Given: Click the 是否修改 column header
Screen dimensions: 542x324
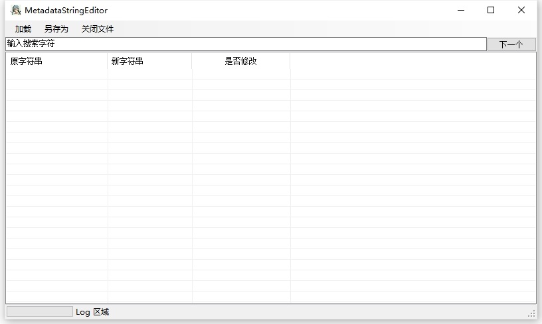Looking at the screenshot, I should [240, 61].
